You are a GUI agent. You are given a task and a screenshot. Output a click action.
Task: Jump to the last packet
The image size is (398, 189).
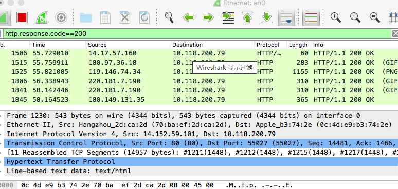[x=267, y=18]
